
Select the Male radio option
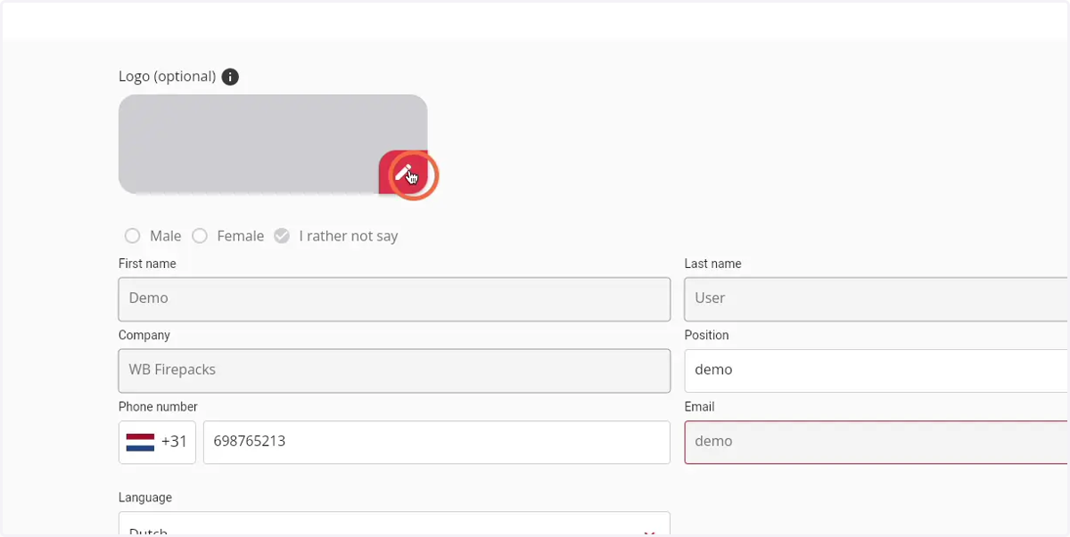(132, 236)
